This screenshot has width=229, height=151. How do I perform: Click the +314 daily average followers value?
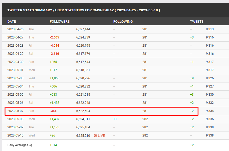tap(53, 145)
